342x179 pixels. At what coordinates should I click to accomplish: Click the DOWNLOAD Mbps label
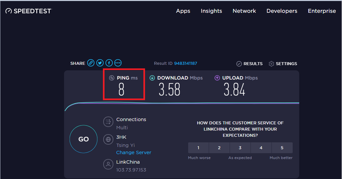point(180,78)
